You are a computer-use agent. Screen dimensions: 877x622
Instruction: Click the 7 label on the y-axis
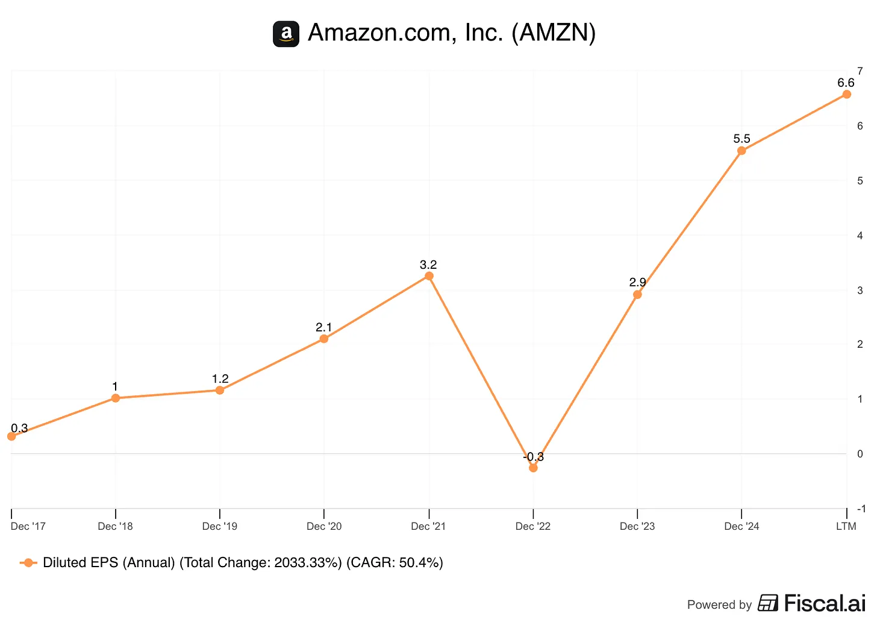[860, 71]
